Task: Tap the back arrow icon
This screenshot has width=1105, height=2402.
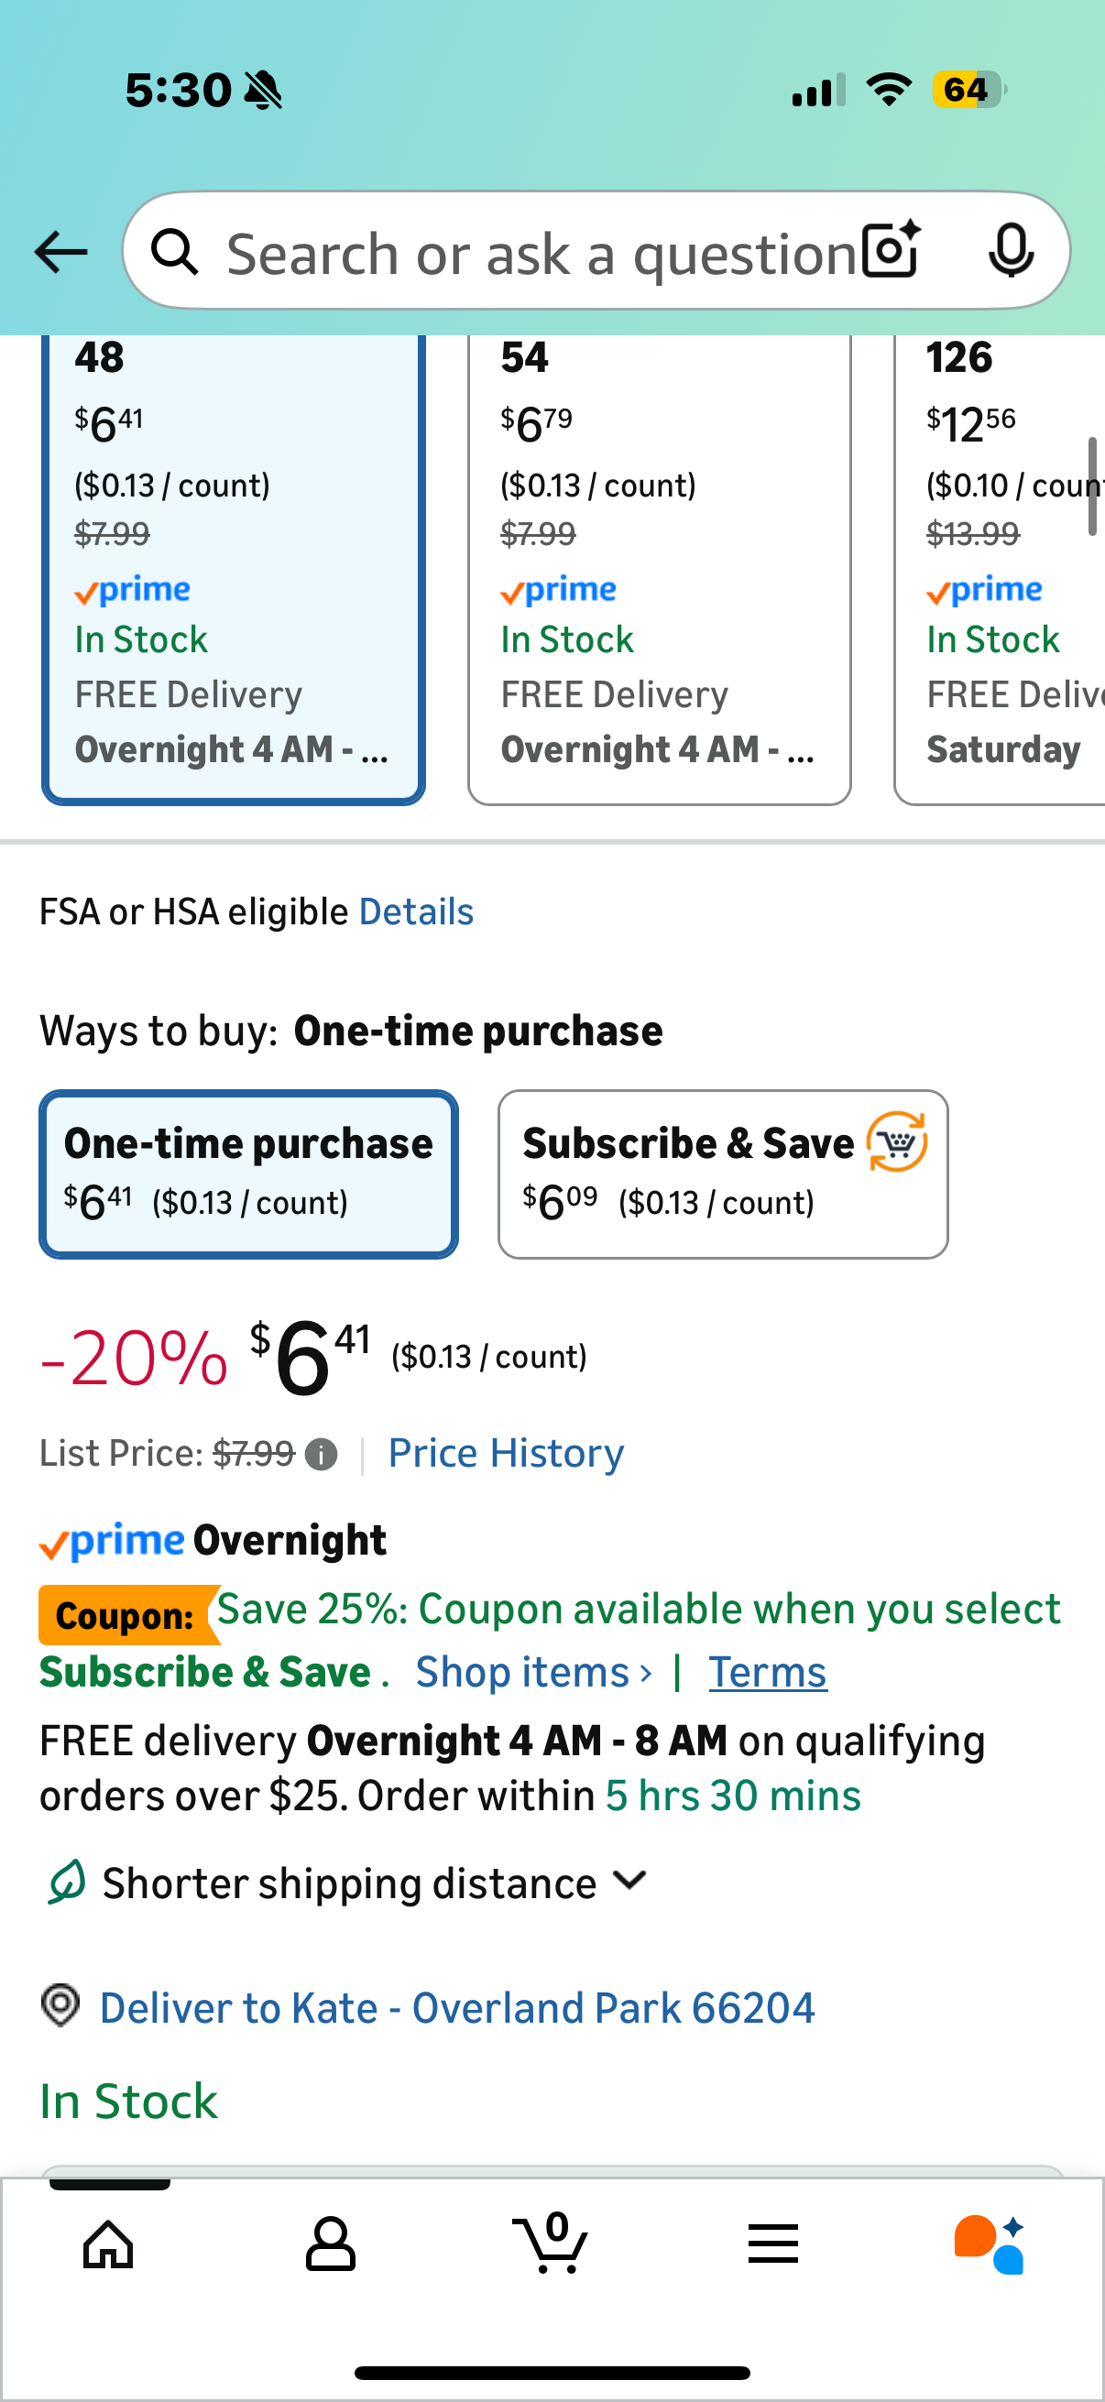Action: [x=60, y=252]
